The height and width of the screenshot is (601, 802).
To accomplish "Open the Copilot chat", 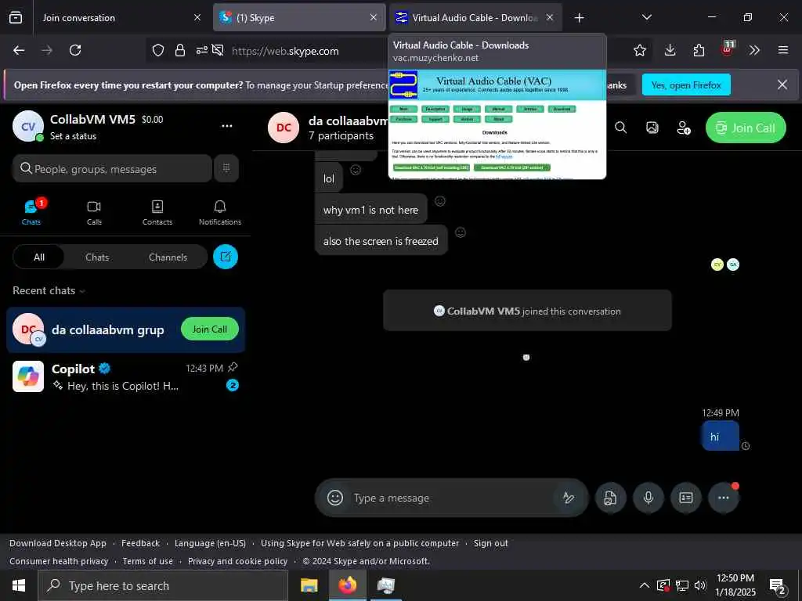I will pyautogui.click(x=125, y=376).
